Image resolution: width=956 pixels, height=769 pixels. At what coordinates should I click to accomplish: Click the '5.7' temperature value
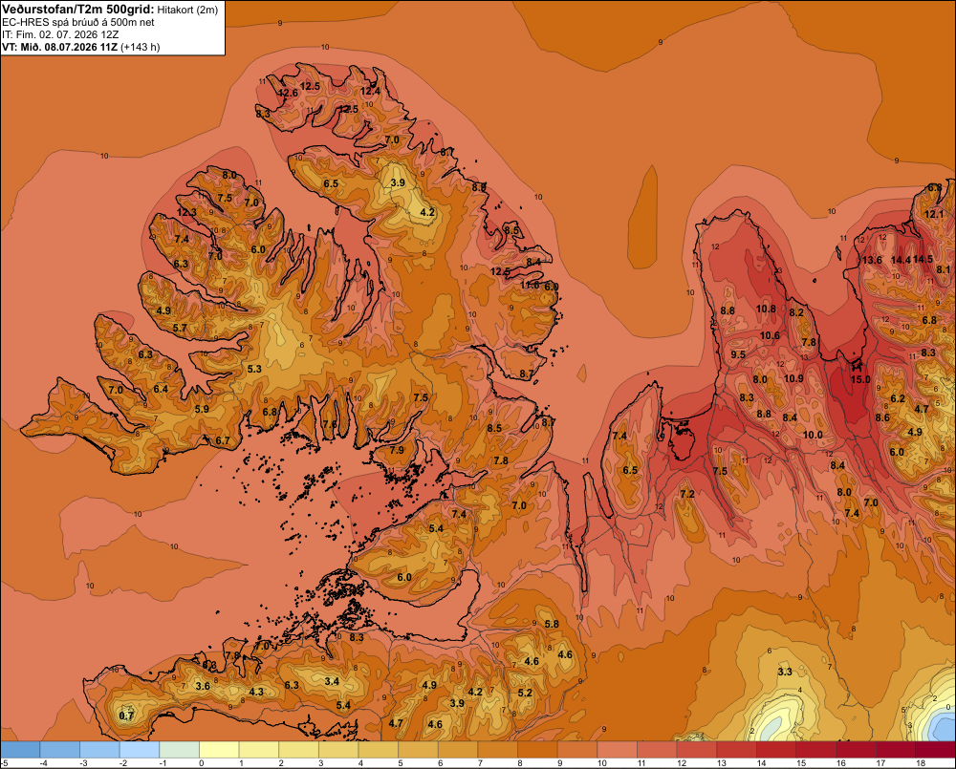(x=180, y=328)
